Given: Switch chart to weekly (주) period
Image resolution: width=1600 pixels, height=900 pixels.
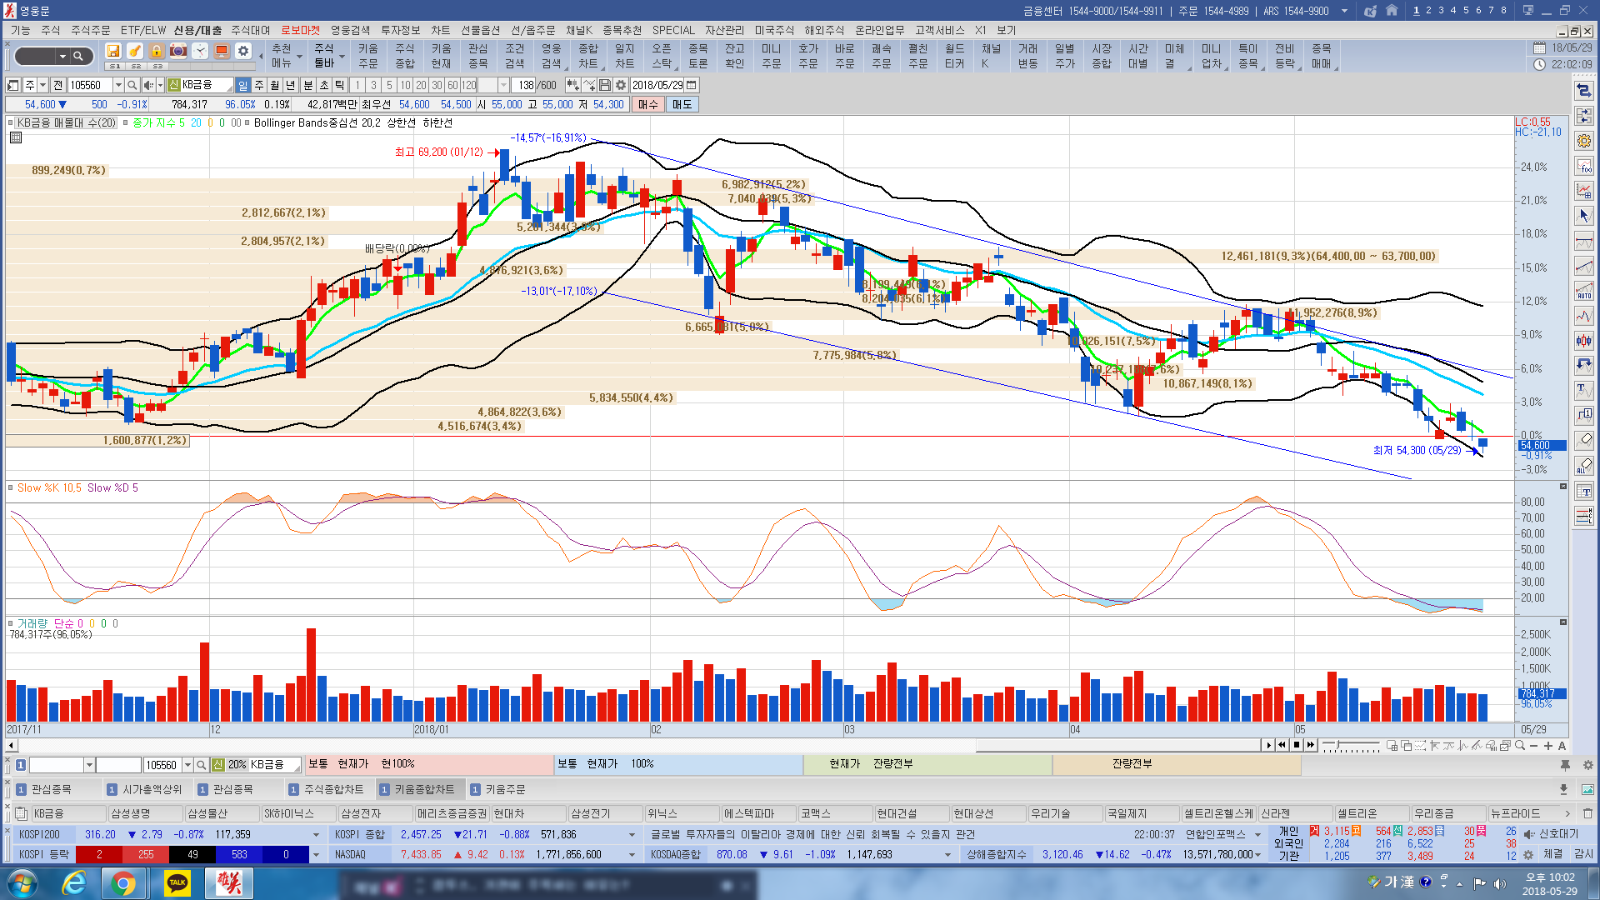Looking at the screenshot, I should [x=259, y=85].
